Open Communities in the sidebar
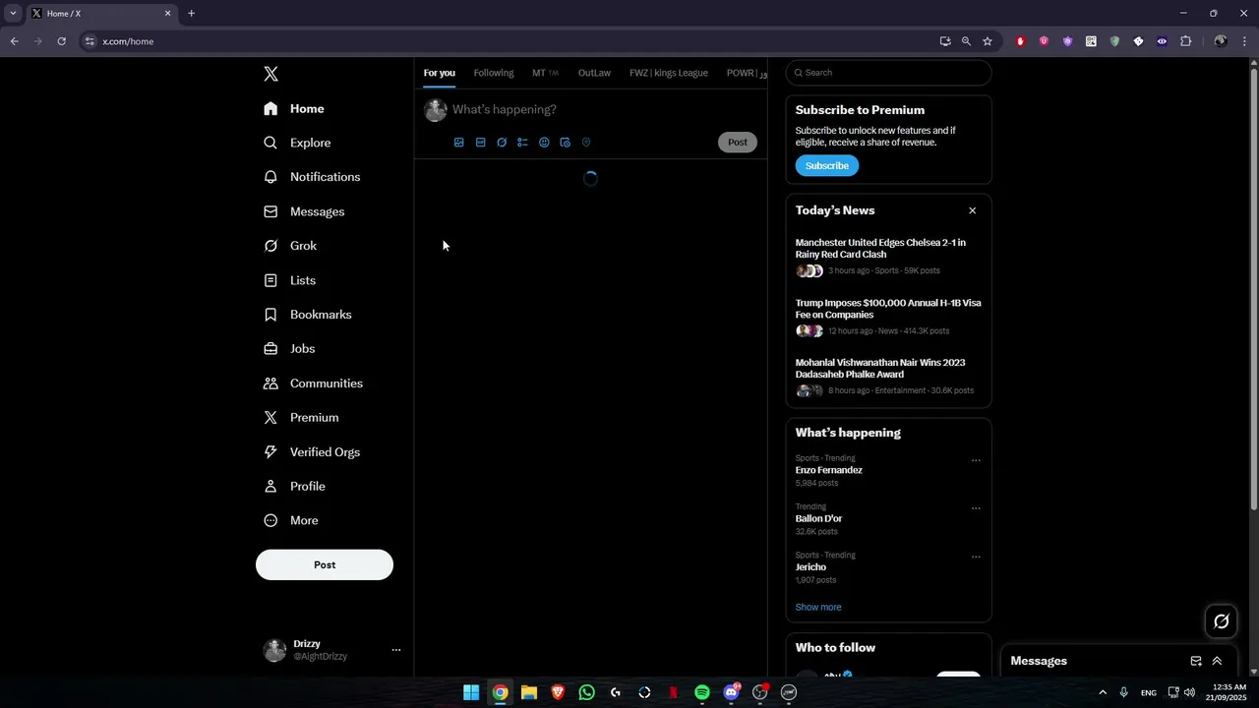Viewport: 1259px width, 708px height. tap(314, 383)
